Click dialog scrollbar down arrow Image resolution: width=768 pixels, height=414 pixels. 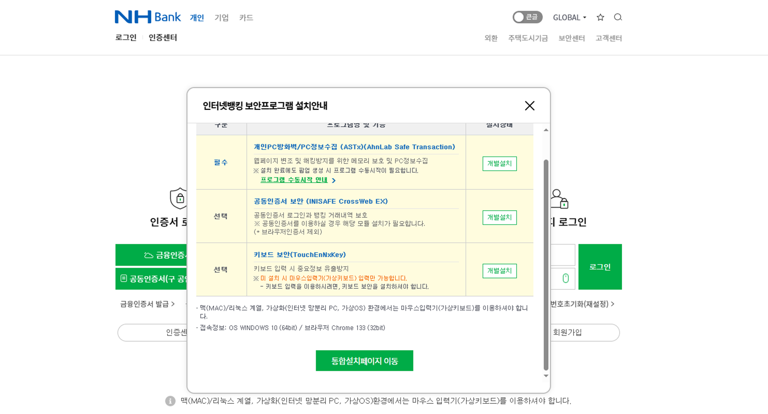click(546, 376)
